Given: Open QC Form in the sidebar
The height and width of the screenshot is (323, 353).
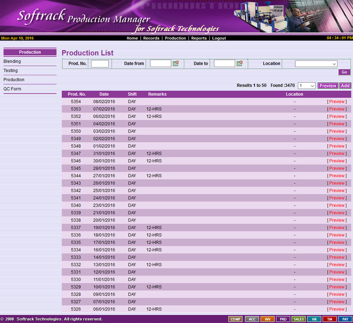Looking at the screenshot, I should (12, 89).
